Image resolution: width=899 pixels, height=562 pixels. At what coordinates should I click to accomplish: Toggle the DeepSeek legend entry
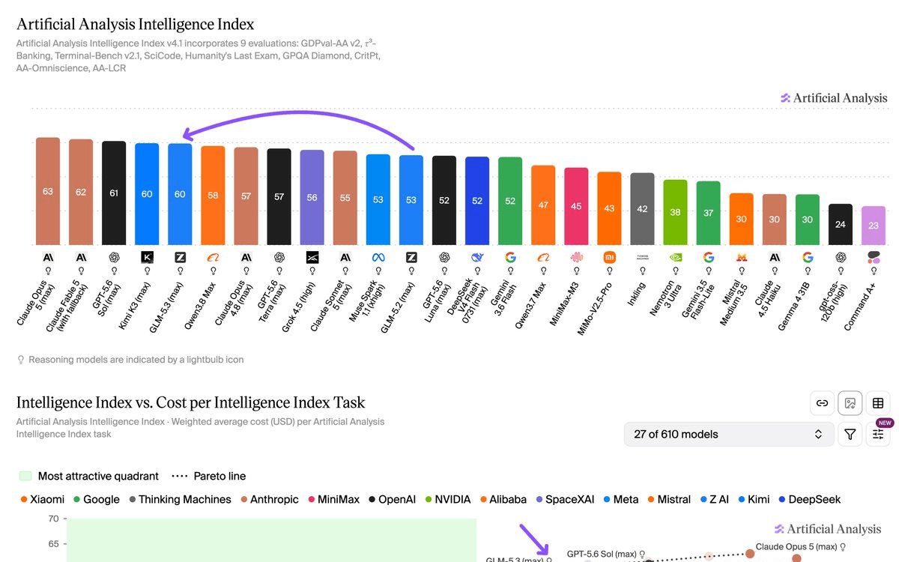809,499
